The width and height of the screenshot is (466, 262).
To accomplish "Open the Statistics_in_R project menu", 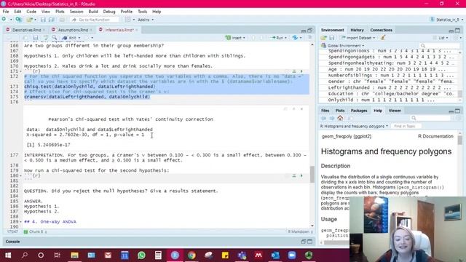I will [x=446, y=20].
